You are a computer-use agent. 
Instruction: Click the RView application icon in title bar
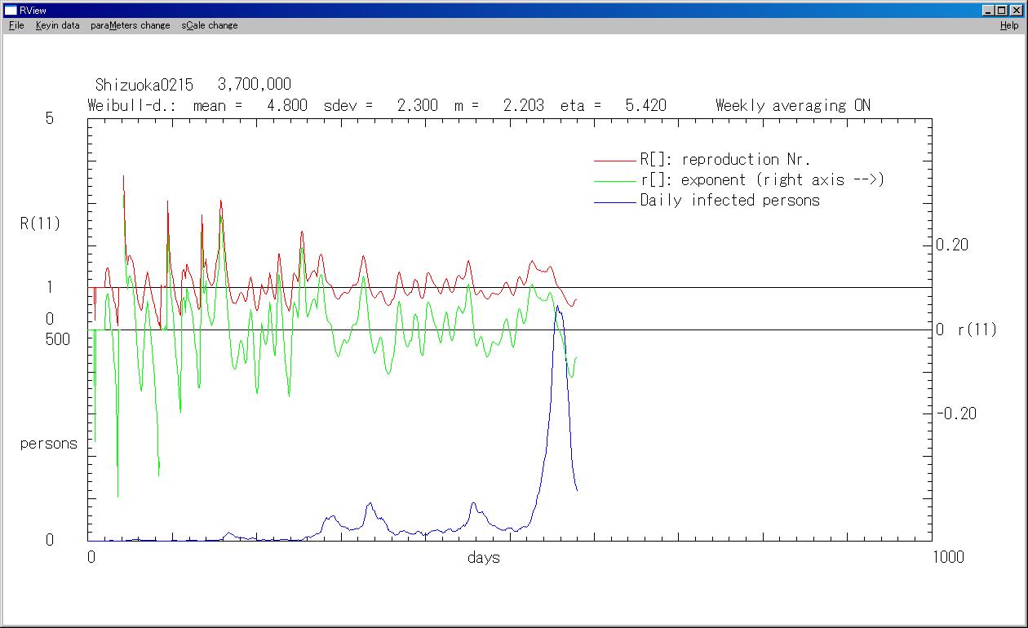11,10
